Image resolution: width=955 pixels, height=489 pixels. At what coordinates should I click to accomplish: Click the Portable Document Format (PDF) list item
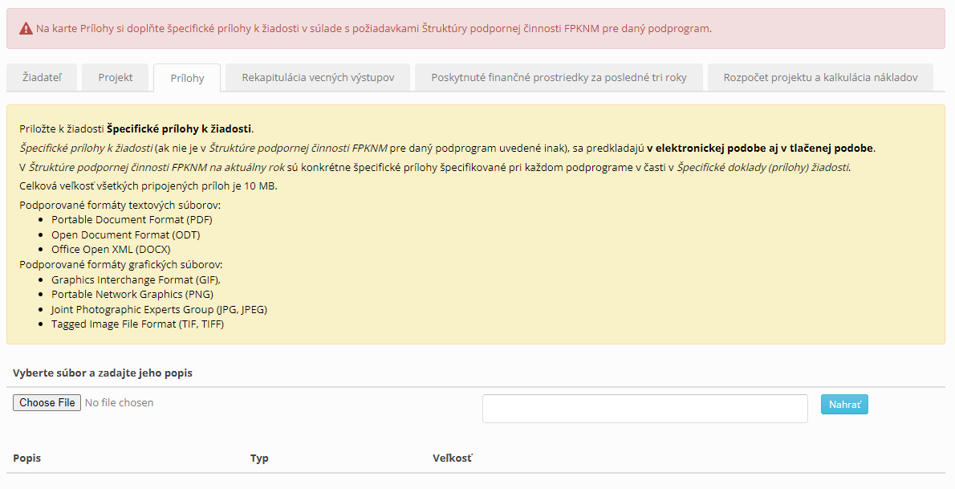[x=132, y=220]
